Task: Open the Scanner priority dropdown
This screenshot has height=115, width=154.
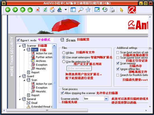Action: tap(106, 99)
